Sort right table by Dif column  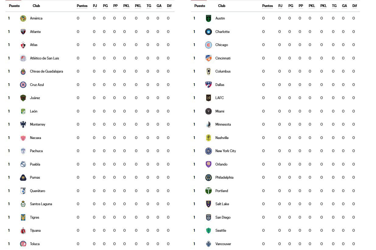[x=355, y=6]
